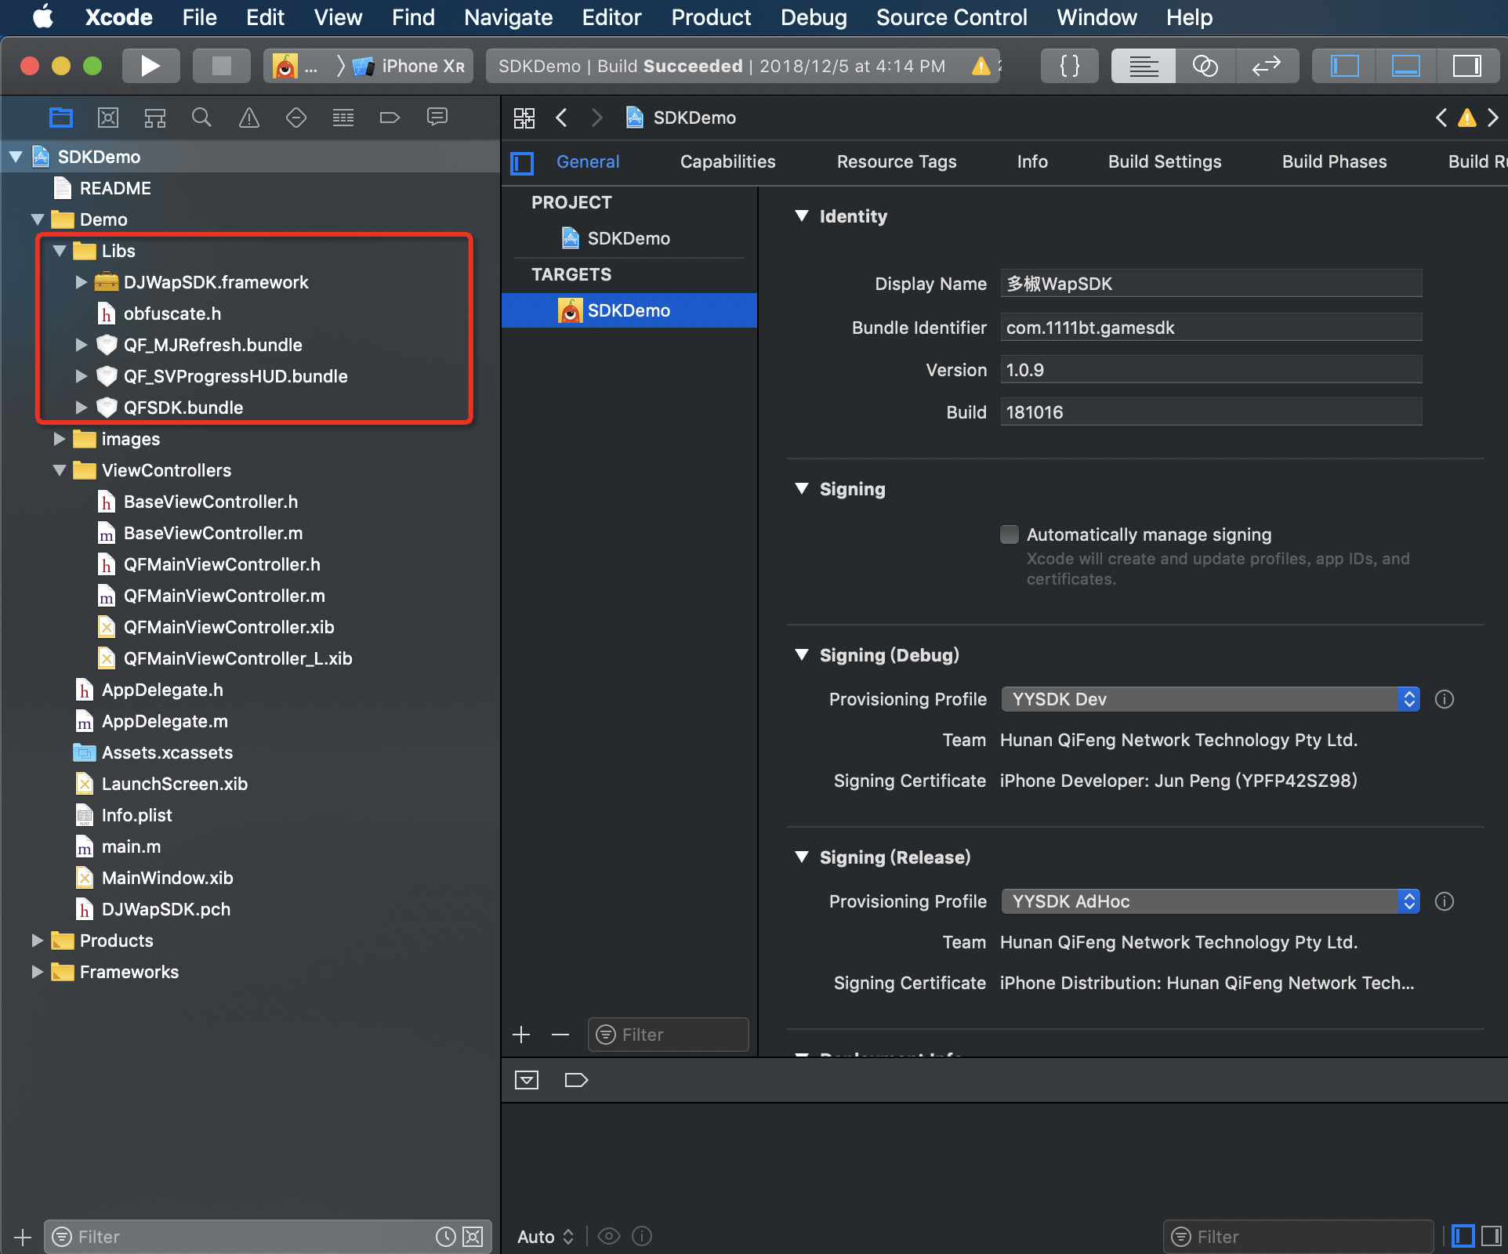Go forward in editor history
This screenshot has width=1508, height=1254.
coord(597,118)
